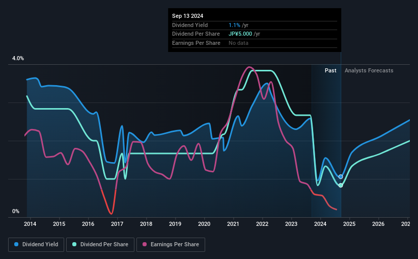Screen dimensions: 418x259
Task: Click the 4.0% y-axis label
Action: 18,58
